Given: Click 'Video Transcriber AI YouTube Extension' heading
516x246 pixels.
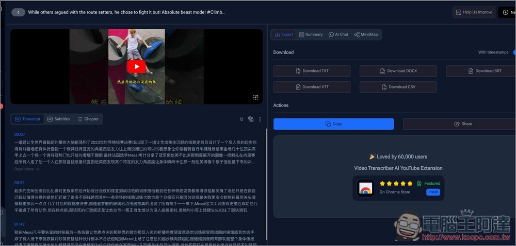Looking at the screenshot, I should (398, 168).
